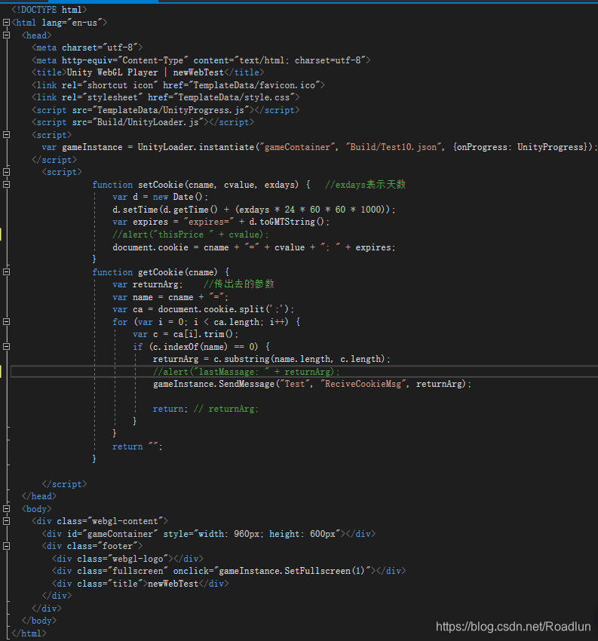Collapse the div class="footer" block
This screenshot has height=641, width=598.
(6, 546)
